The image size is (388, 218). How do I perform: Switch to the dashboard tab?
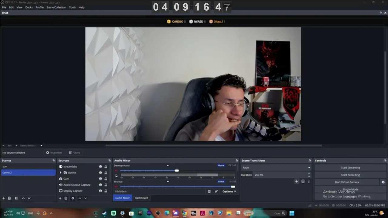tap(142, 198)
